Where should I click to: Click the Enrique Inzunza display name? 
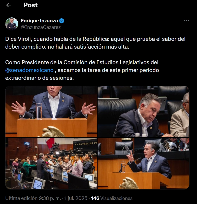(x=39, y=21)
